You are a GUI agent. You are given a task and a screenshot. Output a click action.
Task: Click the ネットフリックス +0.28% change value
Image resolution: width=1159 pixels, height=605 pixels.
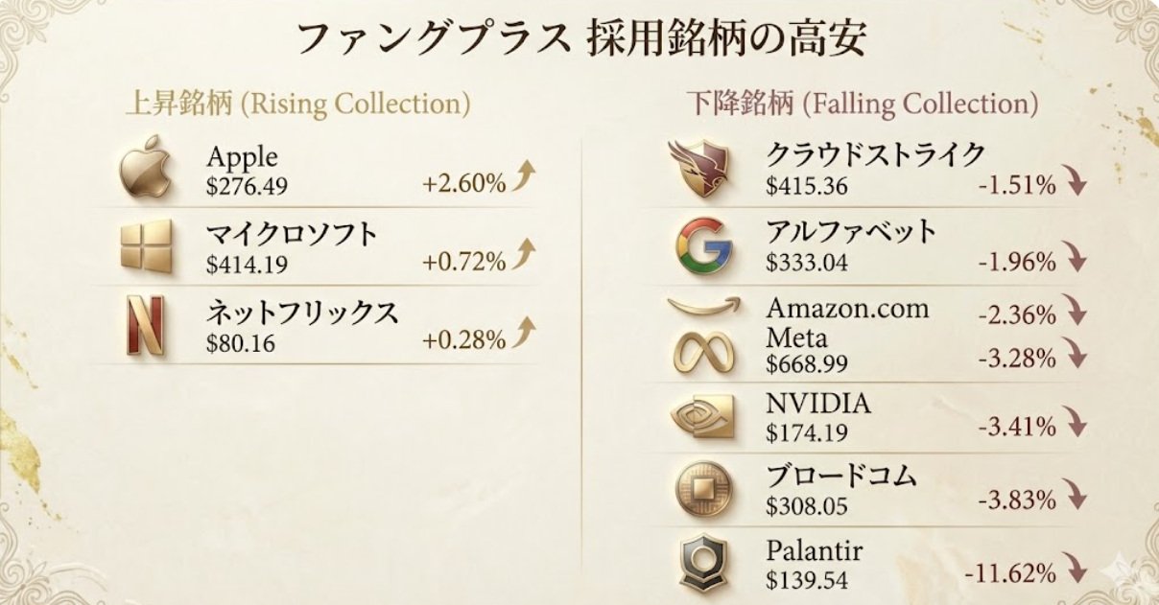pyautogui.click(x=463, y=340)
